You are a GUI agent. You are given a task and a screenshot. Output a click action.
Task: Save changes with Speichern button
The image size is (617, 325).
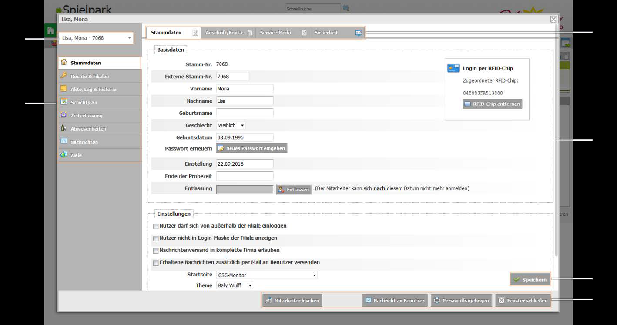(530, 280)
